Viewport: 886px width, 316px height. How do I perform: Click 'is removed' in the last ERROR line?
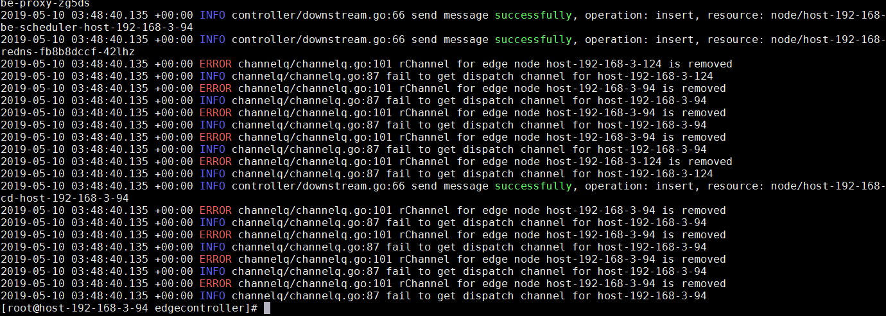pyautogui.click(x=694, y=283)
